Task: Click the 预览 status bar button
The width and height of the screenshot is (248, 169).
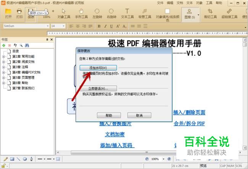Action: pos(203,166)
